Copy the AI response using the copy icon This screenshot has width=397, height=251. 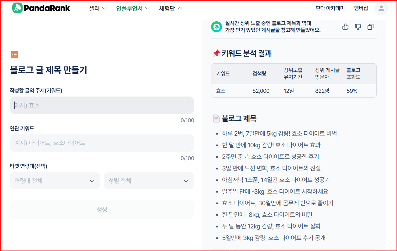[370, 27]
